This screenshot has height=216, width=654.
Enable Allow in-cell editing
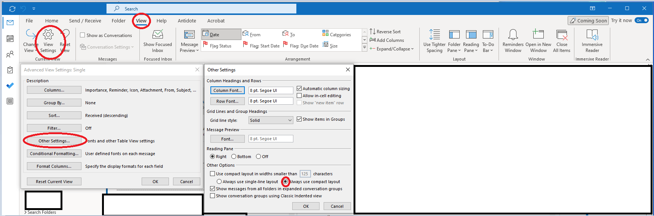pyautogui.click(x=299, y=96)
